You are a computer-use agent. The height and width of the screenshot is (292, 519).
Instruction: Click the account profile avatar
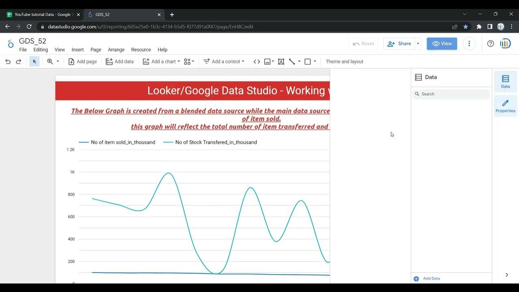pyautogui.click(x=505, y=43)
